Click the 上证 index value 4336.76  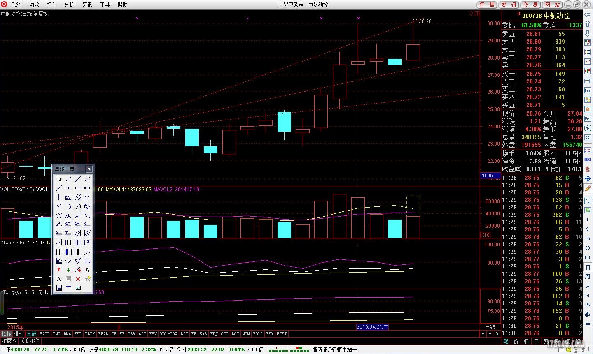pos(20,349)
